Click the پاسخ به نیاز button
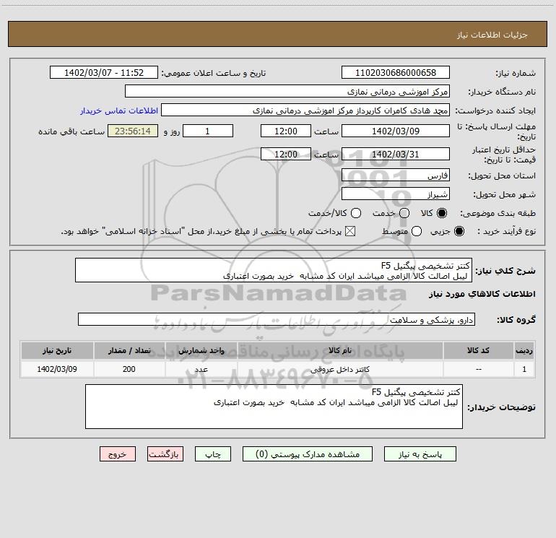Viewport: 556px width, 538px height. (420, 454)
